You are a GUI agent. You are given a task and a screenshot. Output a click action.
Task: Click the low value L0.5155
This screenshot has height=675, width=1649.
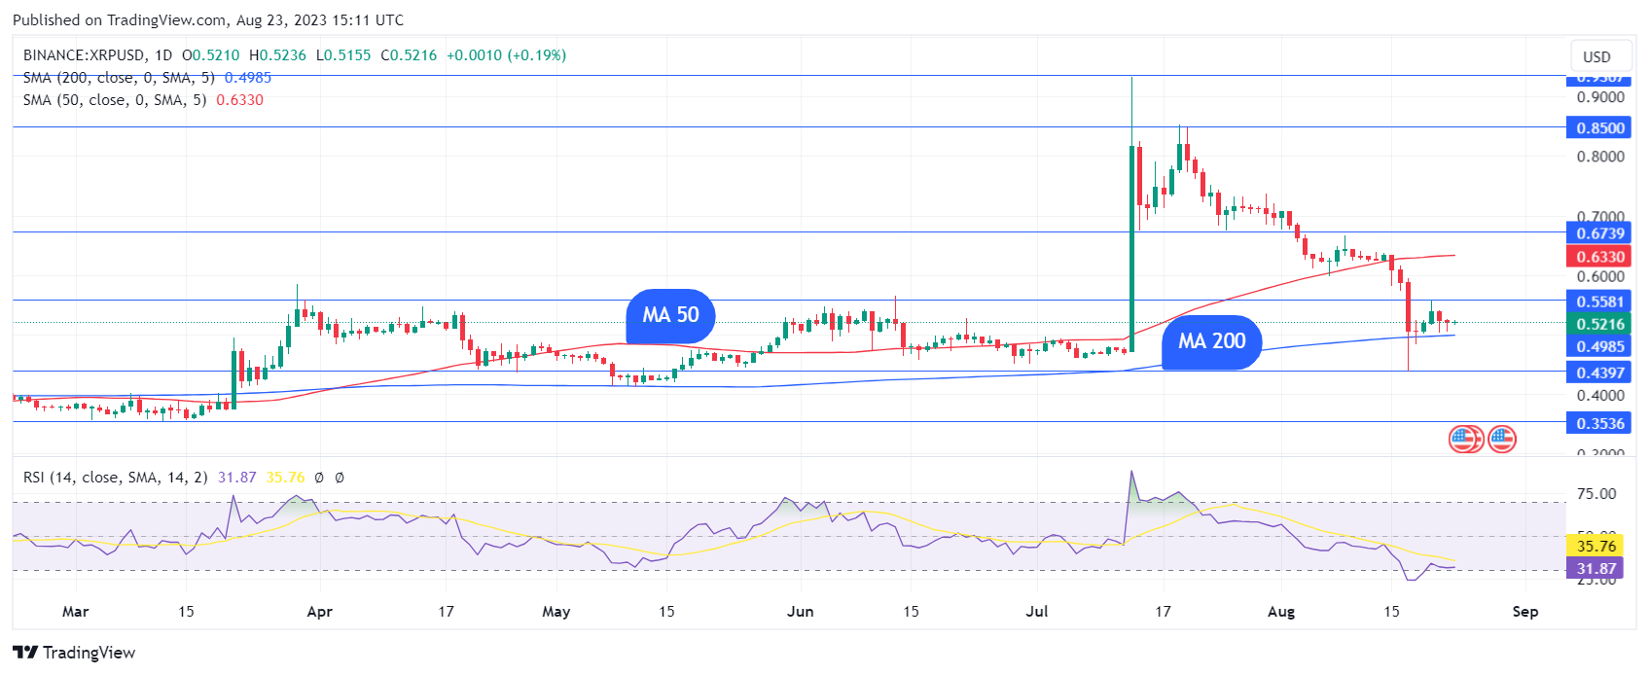point(343,55)
